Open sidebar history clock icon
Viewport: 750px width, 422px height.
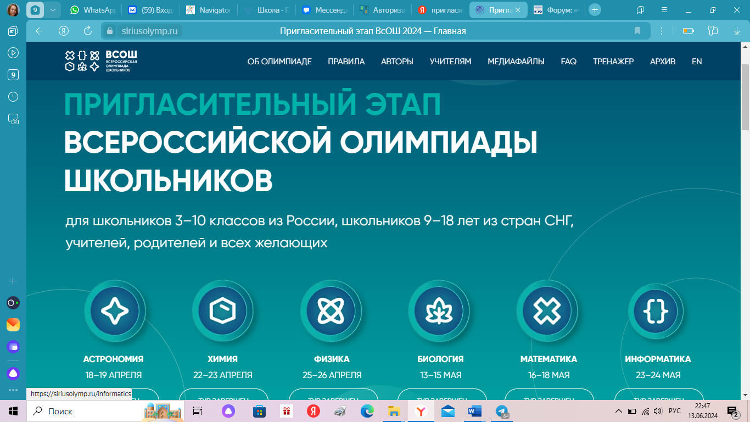click(13, 97)
